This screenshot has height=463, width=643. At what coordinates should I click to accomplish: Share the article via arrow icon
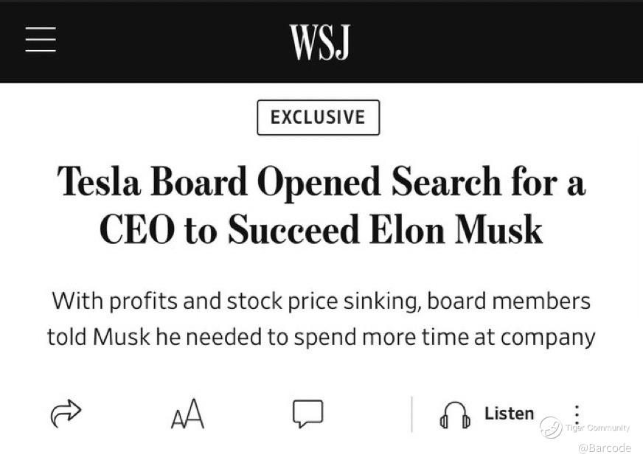point(66,414)
